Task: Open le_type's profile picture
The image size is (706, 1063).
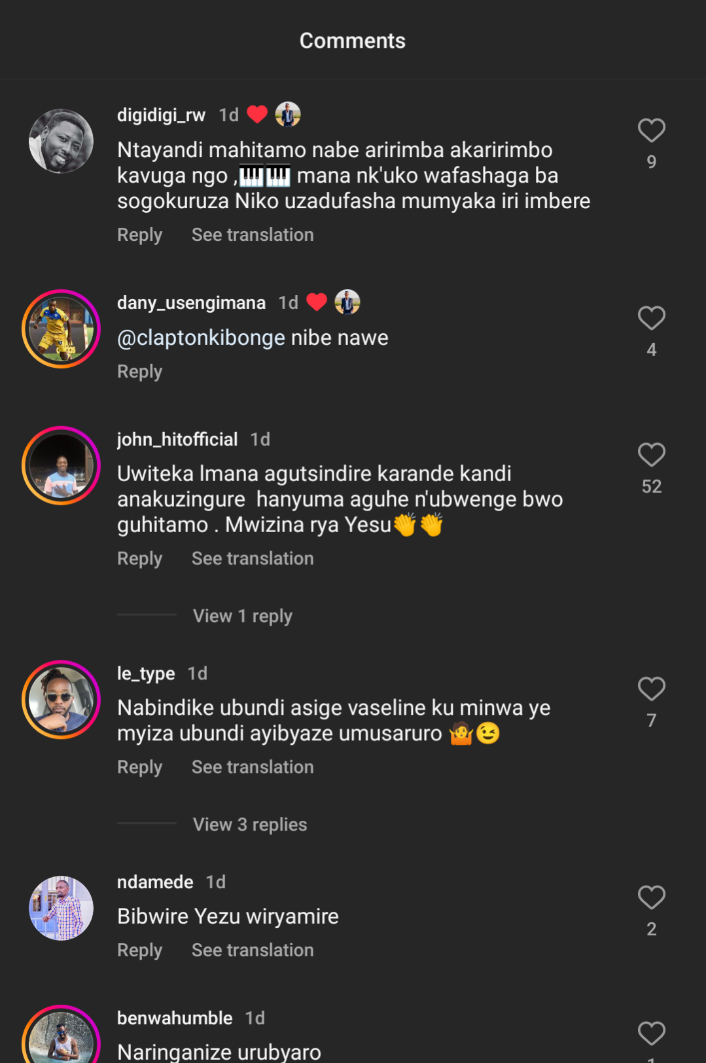Action: click(x=62, y=700)
